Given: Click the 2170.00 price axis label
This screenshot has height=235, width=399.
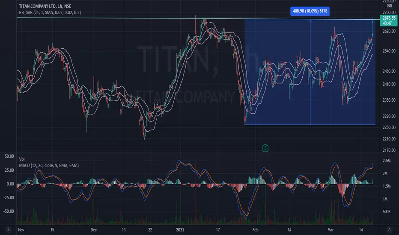Looking at the screenshot, I should pyautogui.click(x=389, y=150).
